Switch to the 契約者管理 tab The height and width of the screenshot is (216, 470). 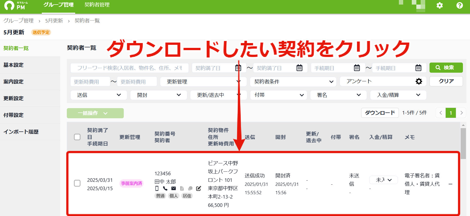97,5
